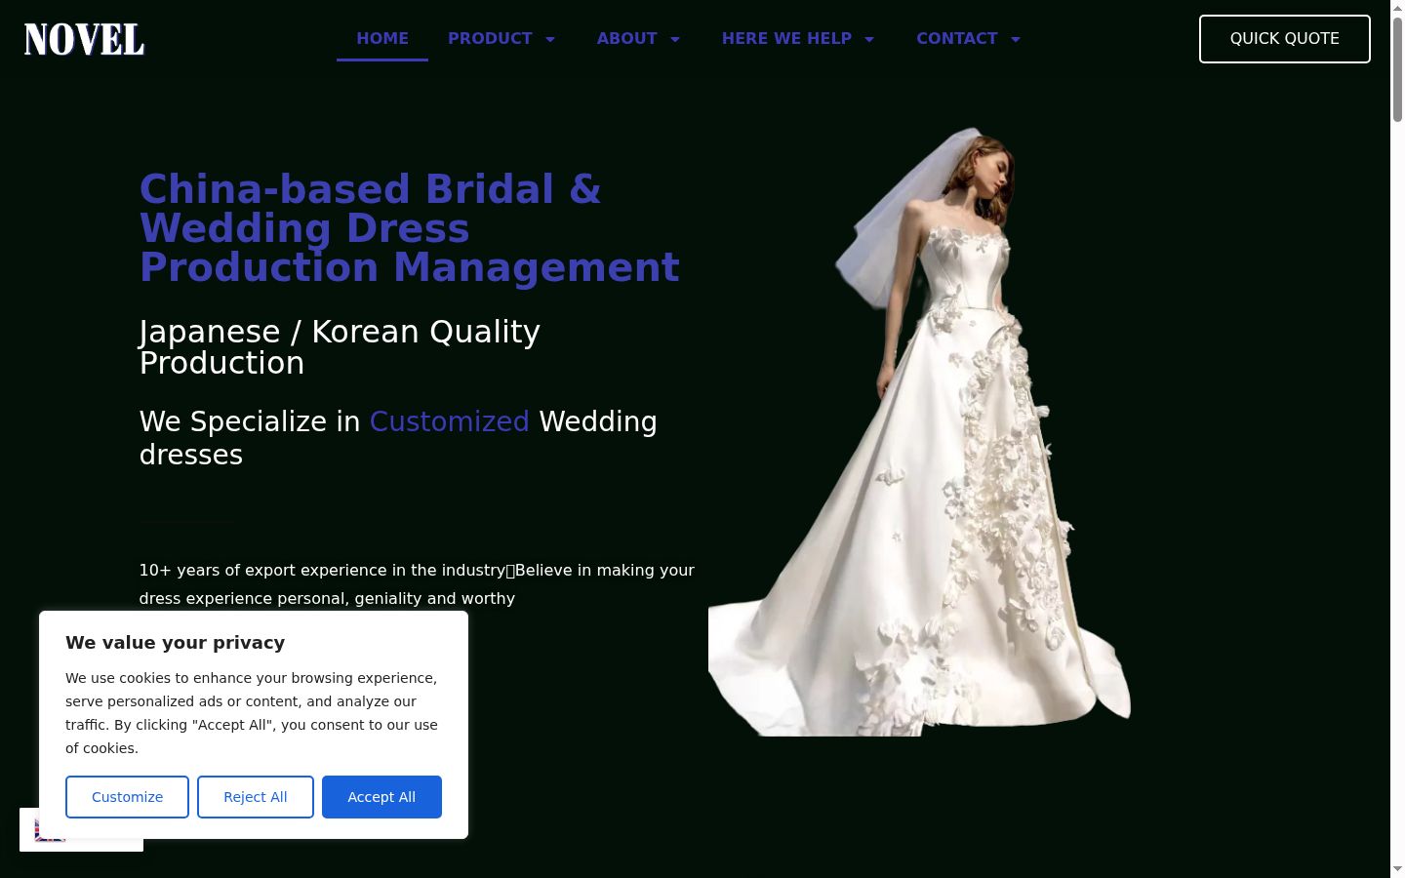
Task: Click the page vertical scrollbar thumb
Action: (1397, 68)
